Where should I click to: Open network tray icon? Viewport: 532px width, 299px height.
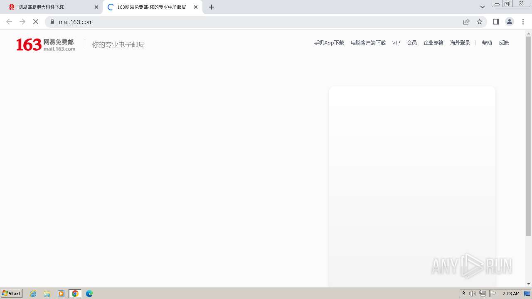click(483, 294)
